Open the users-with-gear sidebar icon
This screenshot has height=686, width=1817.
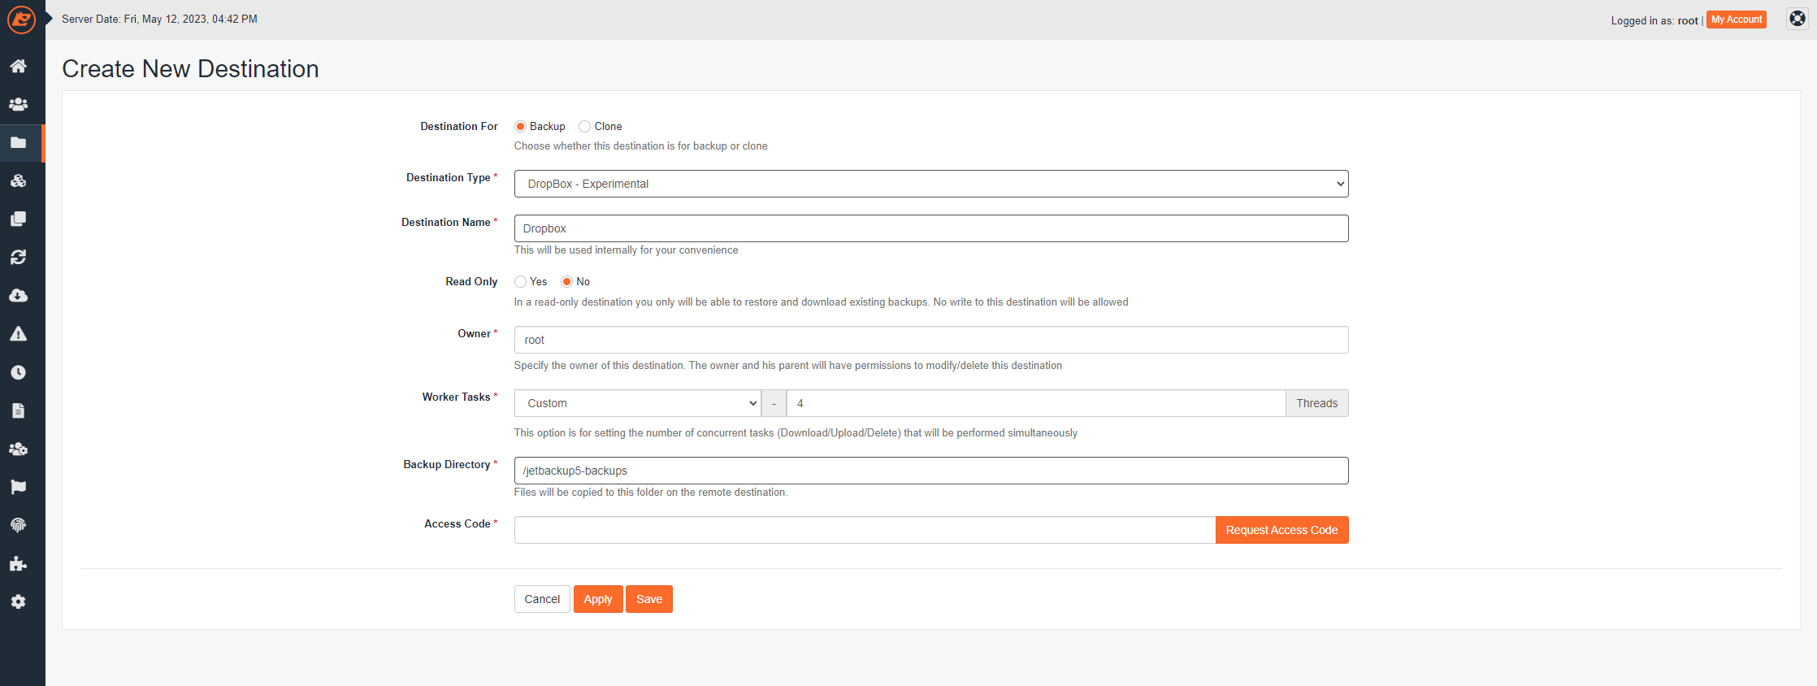[18, 449]
